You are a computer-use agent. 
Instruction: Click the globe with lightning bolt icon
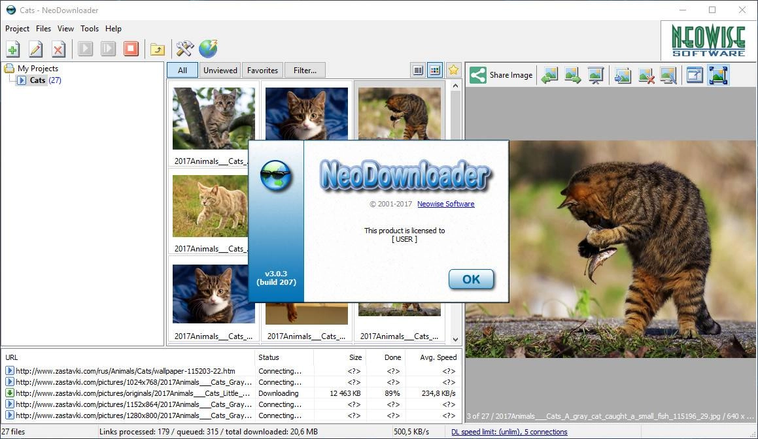pos(209,49)
